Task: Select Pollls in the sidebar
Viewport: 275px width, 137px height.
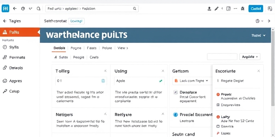Action: 20,32
